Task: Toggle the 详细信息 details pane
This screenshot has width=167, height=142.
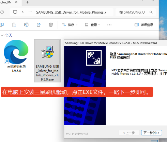Action: click(x=144, y=25)
